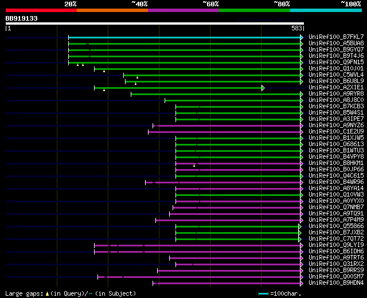Select the UniRef100_B9GYQ7 label
Image resolution: width=367 pixels, height=298 pixels.
coord(336,49)
